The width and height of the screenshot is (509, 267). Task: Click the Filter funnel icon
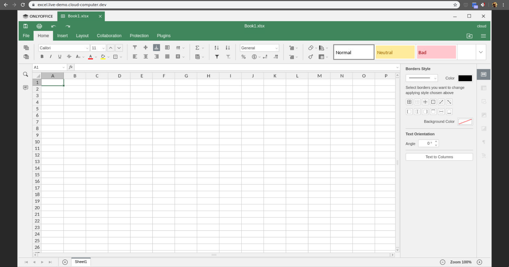coord(217,57)
